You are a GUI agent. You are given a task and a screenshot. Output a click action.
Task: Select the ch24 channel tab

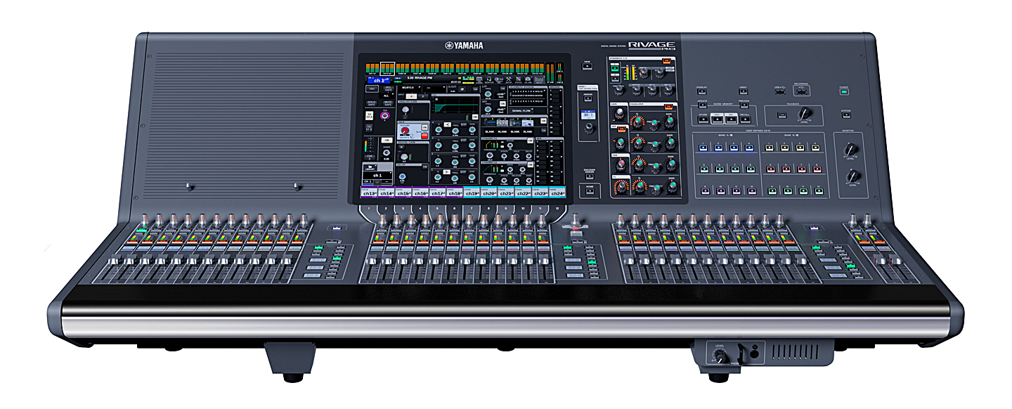[557, 193]
